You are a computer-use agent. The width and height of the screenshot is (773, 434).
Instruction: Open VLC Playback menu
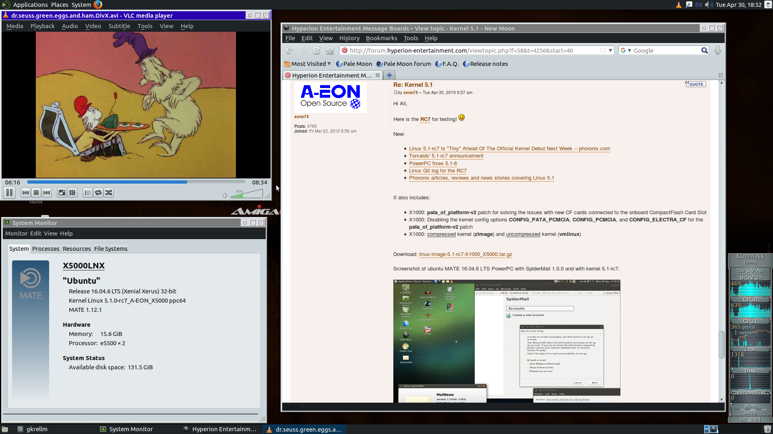point(43,26)
